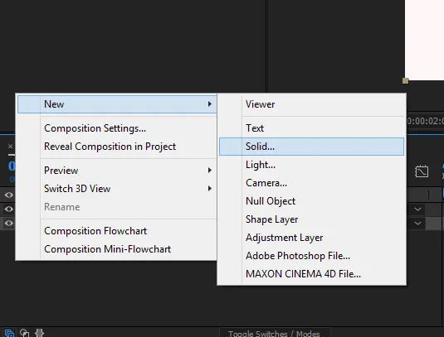444x337 pixels.
Task: Open the Graph Editor icon
Action: [x=422, y=171]
